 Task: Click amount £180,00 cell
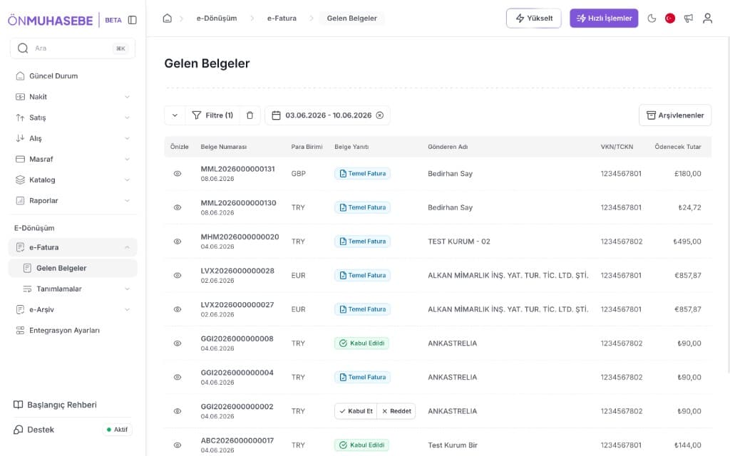click(688, 174)
